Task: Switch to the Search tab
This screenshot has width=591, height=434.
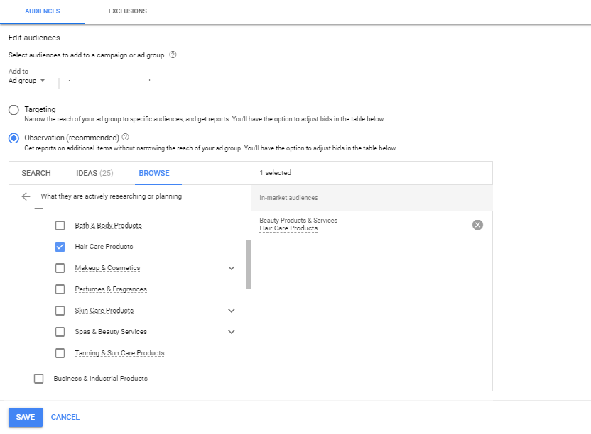Action: click(36, 173)
